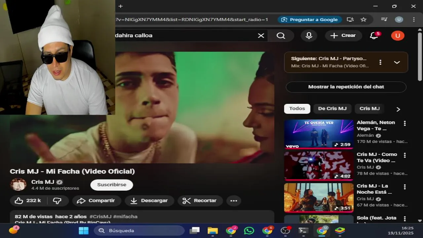423x238 pixels.
Task: Click the YouTube search magnifier button
Action: pos(281,36)
